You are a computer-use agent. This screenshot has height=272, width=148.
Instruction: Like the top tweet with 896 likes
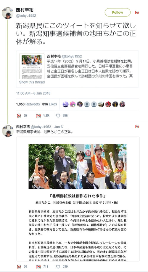pyautogui.click(x=58, y=116)
